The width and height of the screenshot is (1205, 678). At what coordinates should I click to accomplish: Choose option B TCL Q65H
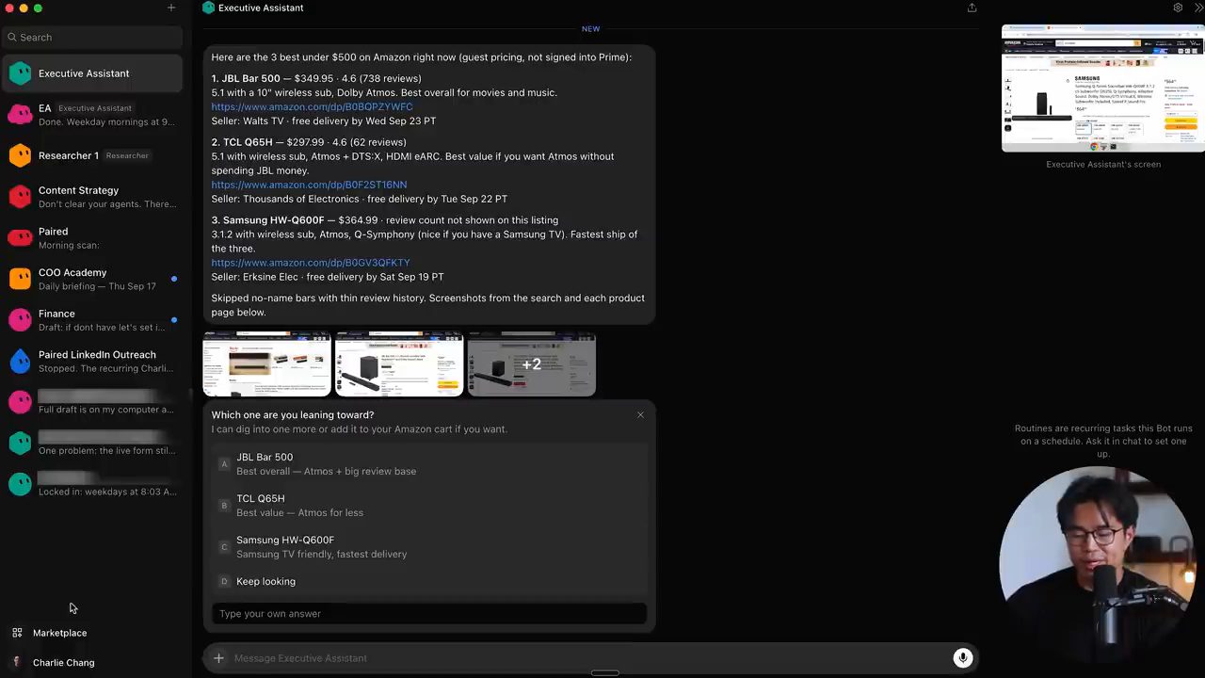pos(429,506)
